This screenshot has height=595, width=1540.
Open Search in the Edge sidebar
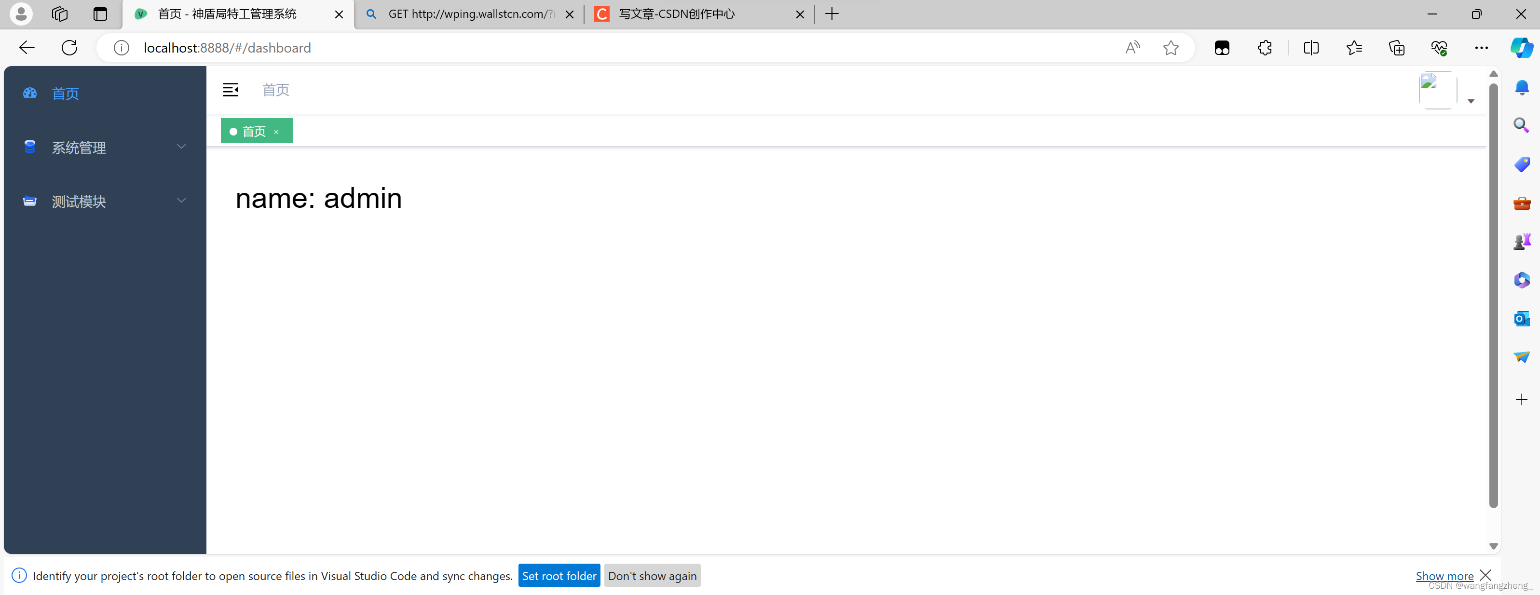(1522, 125)
